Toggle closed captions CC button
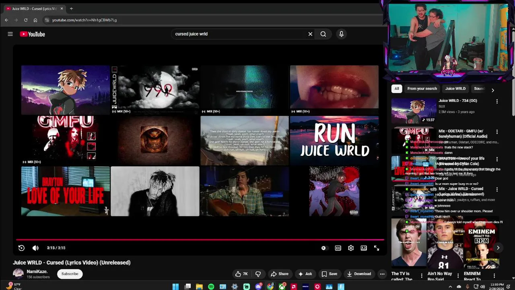Viewport: 515px width, 290px height. click(x=338, y=248)
